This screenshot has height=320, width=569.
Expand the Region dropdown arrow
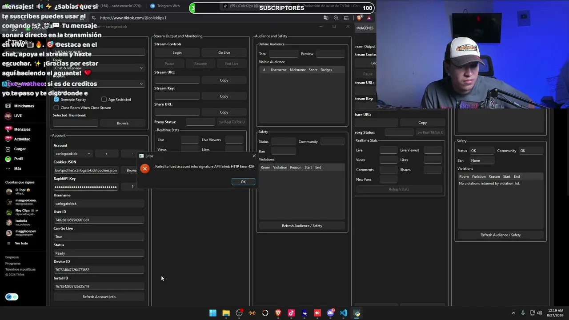[x=141, y=84]
